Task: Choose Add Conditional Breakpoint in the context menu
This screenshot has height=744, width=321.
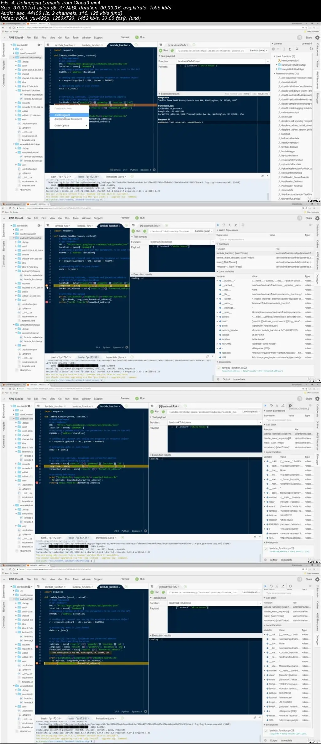Action: (69, 119)
